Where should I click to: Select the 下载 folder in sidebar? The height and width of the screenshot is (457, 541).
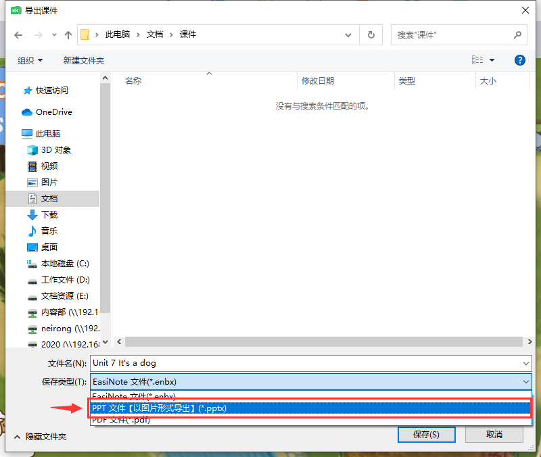pyautogui.click(x=49, y=214)
